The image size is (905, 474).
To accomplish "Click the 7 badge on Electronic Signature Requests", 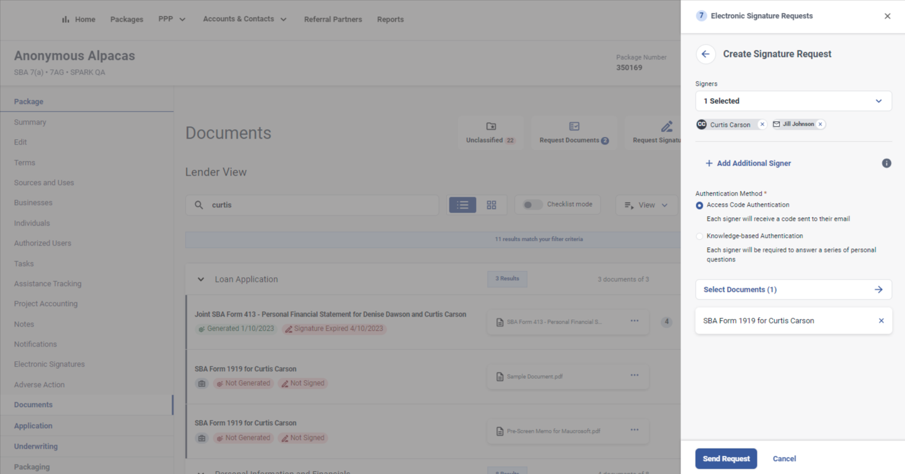I will point(701,16).
